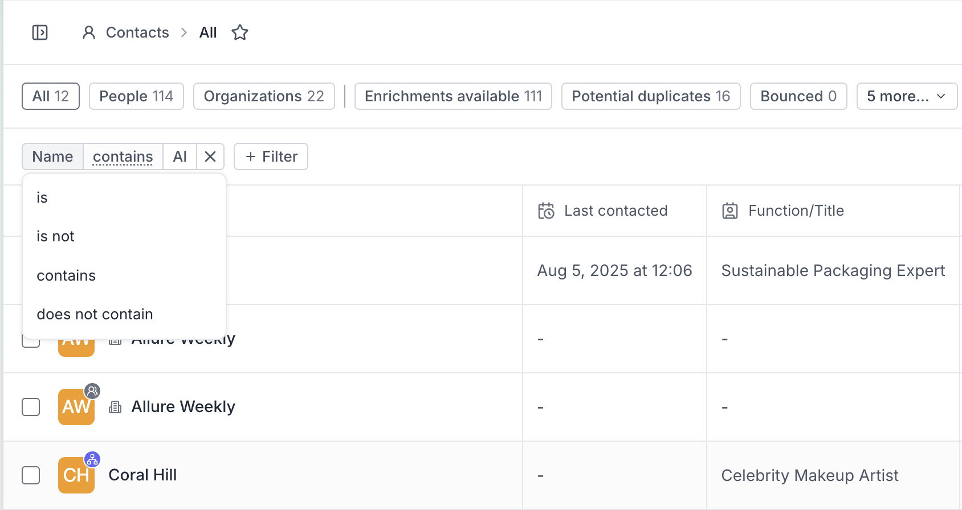
Task: Select 'does not contain' operator option
Action: click(x=95, y=314)
